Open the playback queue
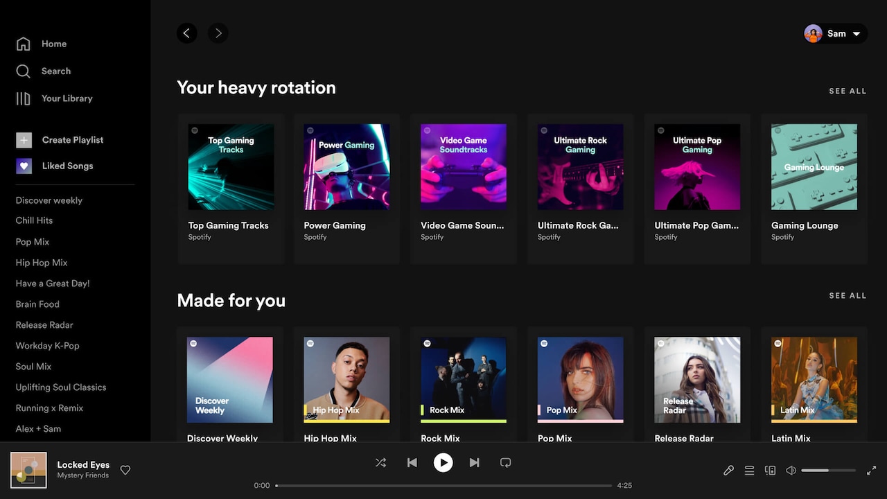Image resolution: width=887 pixels, height=499 pixels. pyautogui.click(x=749, y=470)
